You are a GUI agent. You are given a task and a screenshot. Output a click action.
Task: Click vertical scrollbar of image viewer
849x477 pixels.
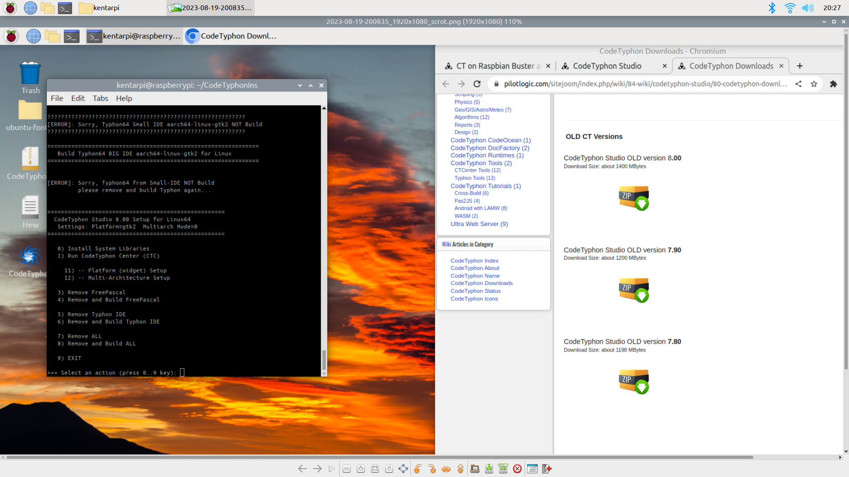click(846, 201)
